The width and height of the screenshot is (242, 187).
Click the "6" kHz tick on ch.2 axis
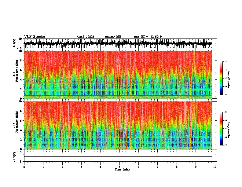point(21,121)
